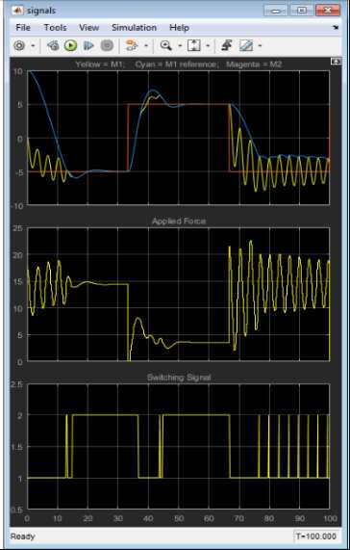Image resolution: width=350 pixels, height=550 pixels.
Task: Minimize the signals scope window
Action: pos(277,11)
